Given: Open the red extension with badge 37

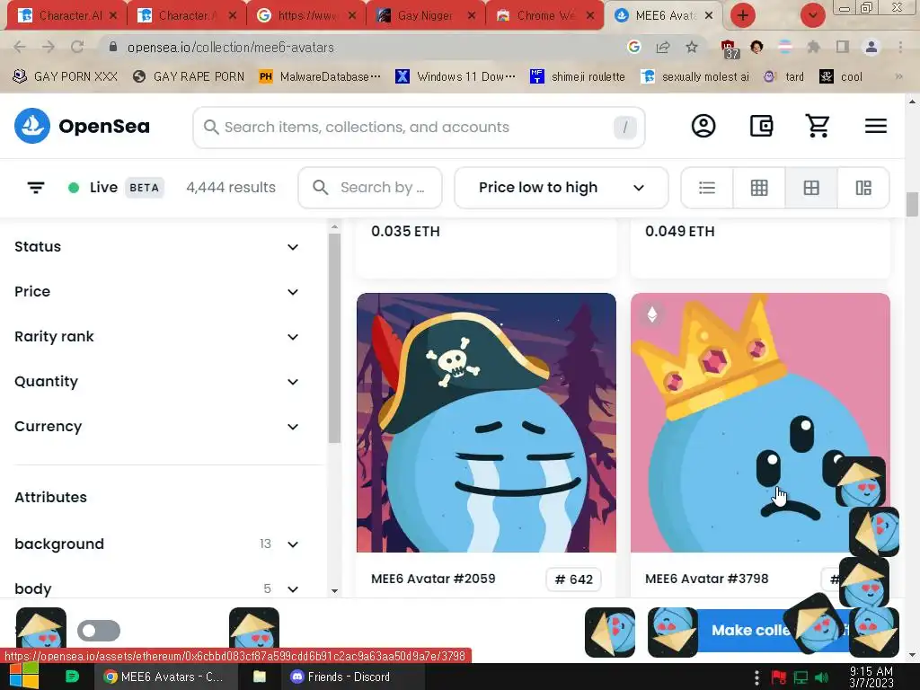Looking at the screenshot, I should (x=729, y=49).
